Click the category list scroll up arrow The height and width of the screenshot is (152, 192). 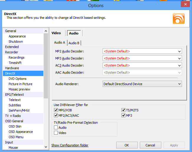(x=46, y=31)
